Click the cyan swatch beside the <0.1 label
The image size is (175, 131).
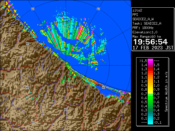click(x=150, y=123)
